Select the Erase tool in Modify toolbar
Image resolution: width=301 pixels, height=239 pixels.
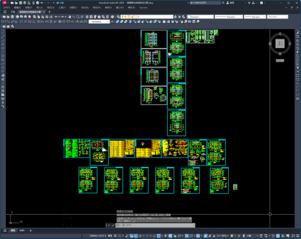point(298,33)
